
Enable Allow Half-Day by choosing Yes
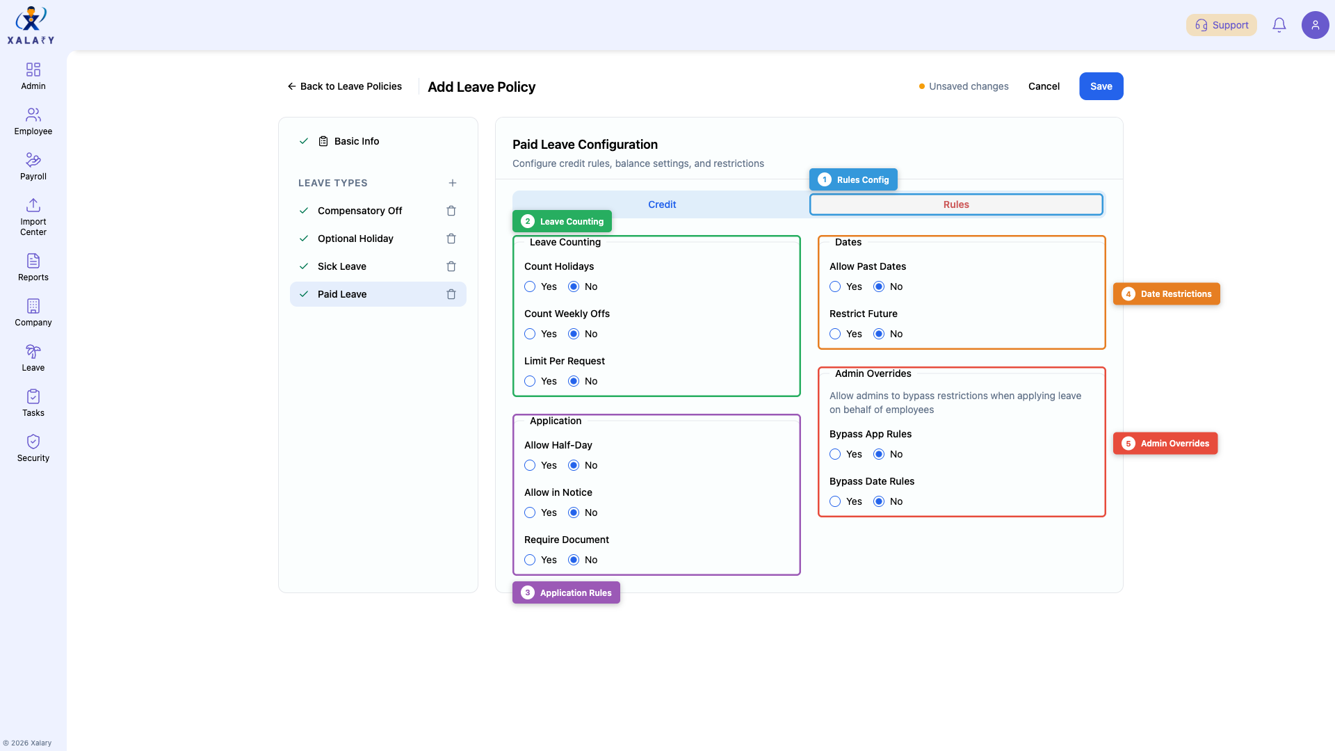pos(530,465)
